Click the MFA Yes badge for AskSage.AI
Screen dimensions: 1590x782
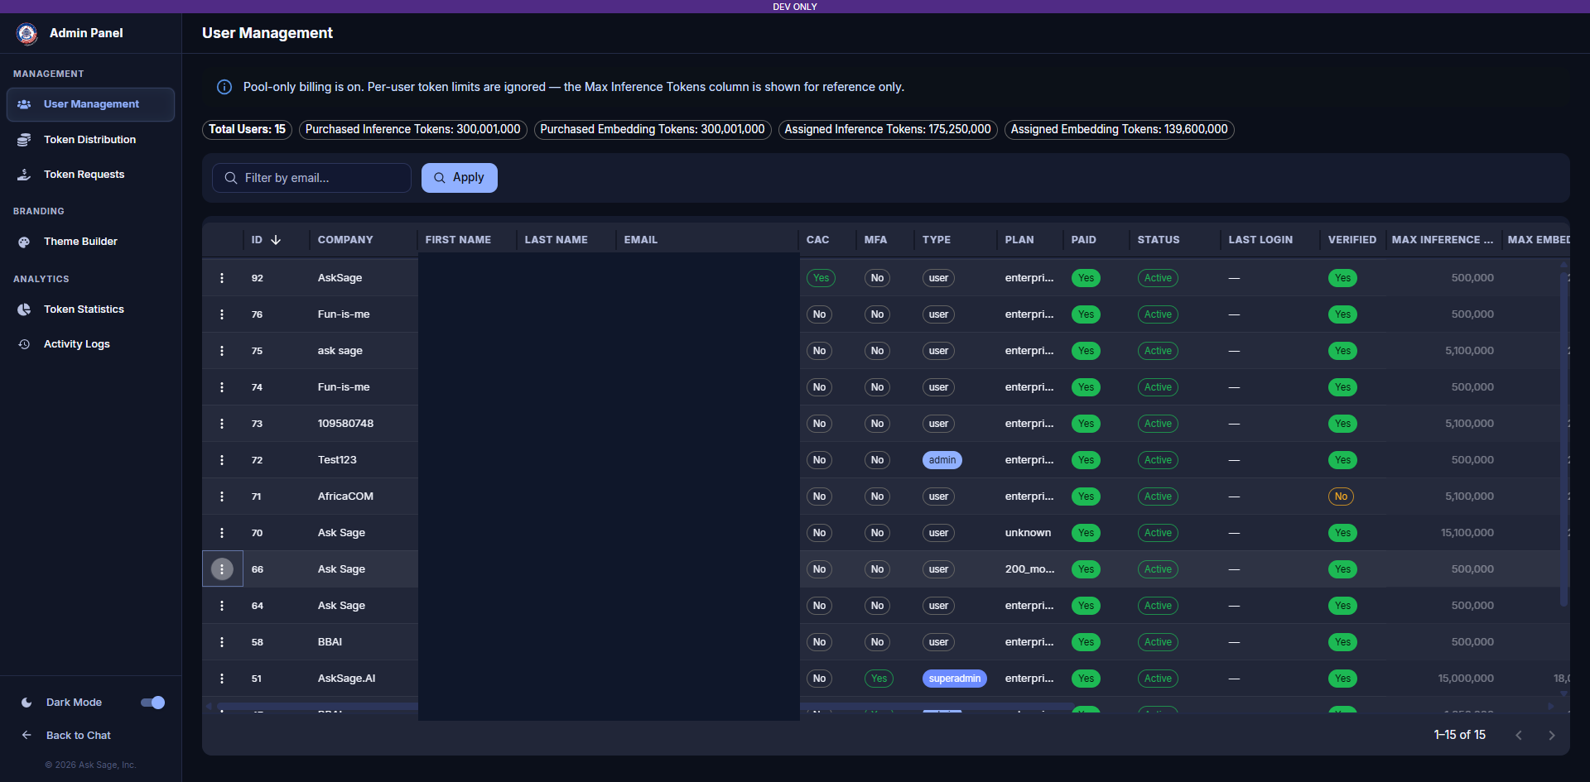click(879, 679)
